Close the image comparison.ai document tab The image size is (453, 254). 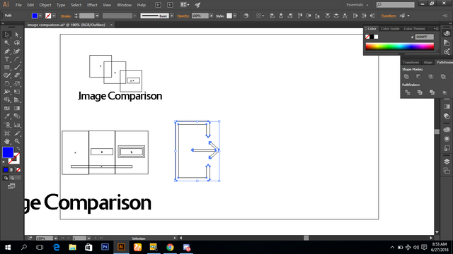pos(112,25)
